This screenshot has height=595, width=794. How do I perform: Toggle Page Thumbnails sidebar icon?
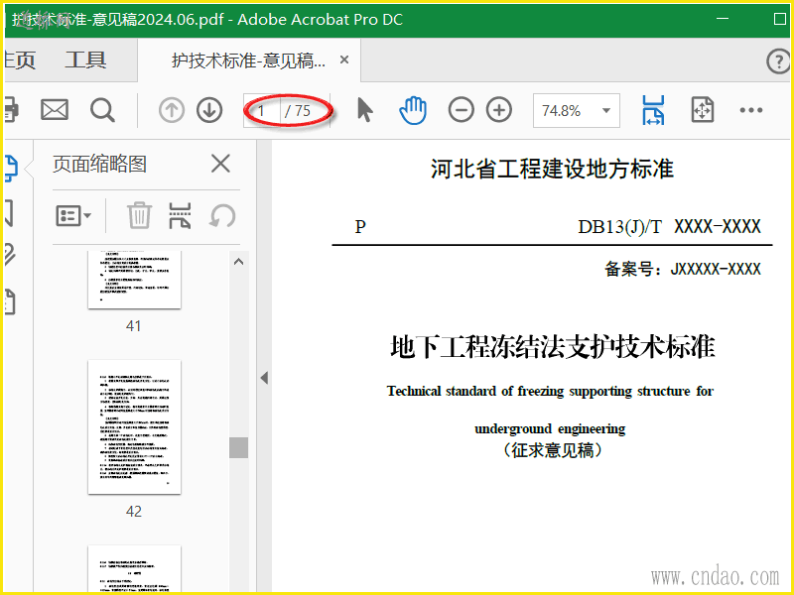(x=11, y=169)
